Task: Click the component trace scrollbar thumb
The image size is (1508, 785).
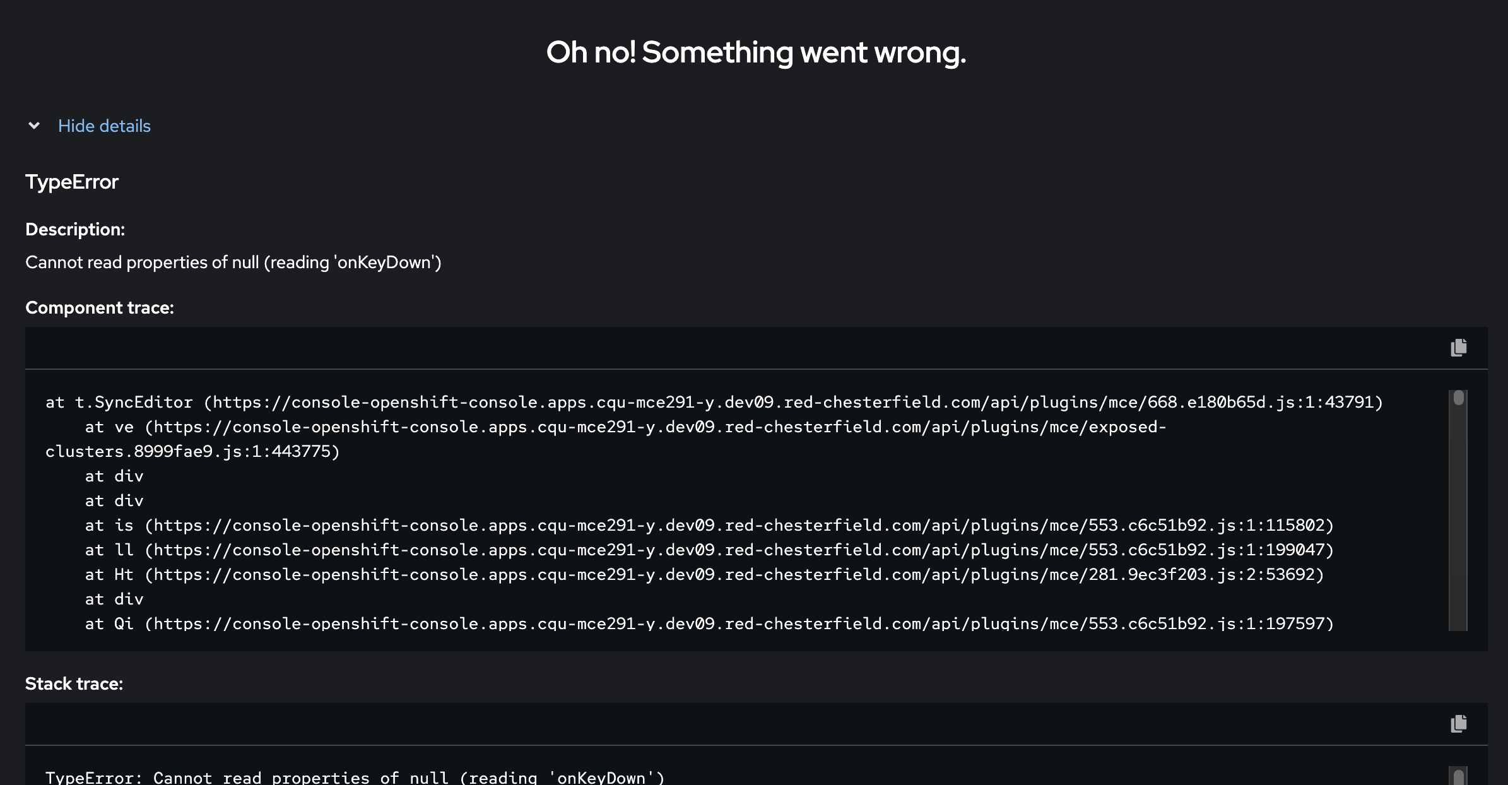Action: [1458, 398]
